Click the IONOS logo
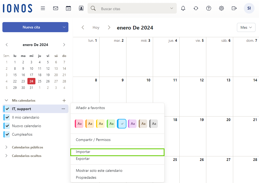Screen dimensions: 259x183 tap(18, 8)
